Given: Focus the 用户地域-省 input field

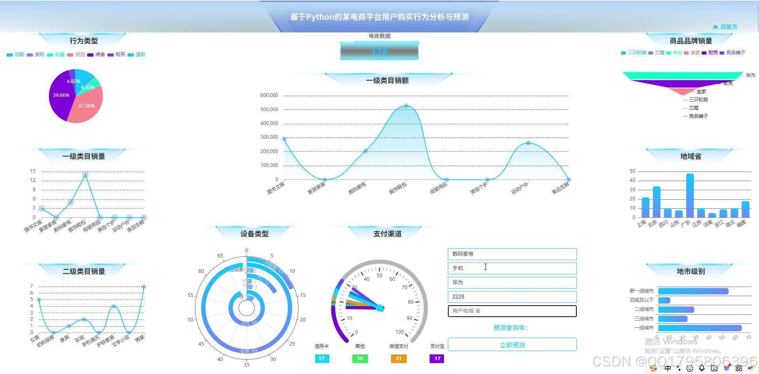Looking at the screenshot, I should [x=512, y=311].
